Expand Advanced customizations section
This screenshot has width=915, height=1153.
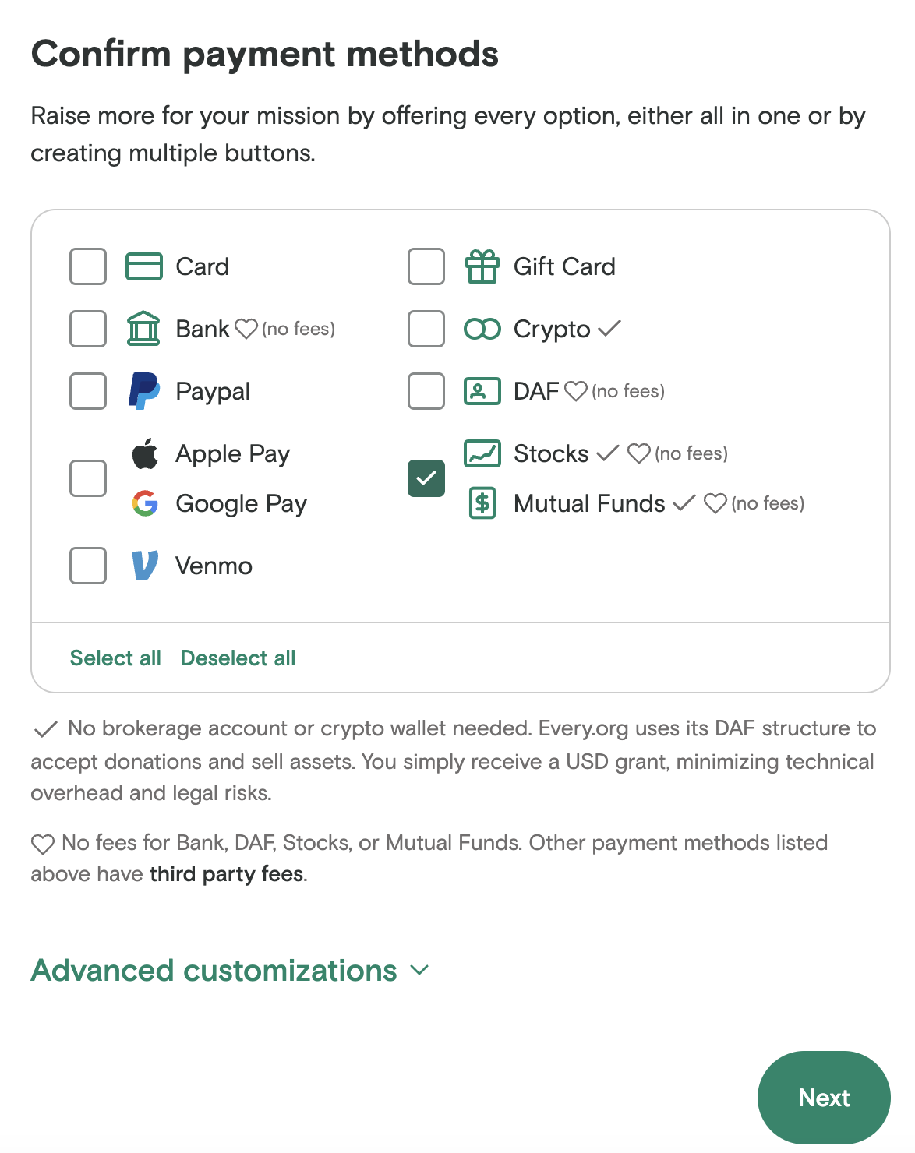(x=230, y=971)
